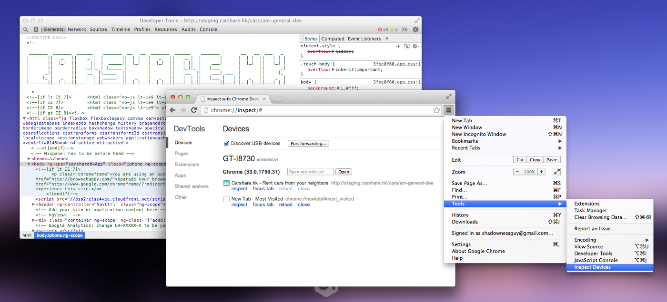Select Shared workers in DevTools sidebar
Image resolution: width=667 pixels, height=302 pixels.
click(x=192, y=186)
